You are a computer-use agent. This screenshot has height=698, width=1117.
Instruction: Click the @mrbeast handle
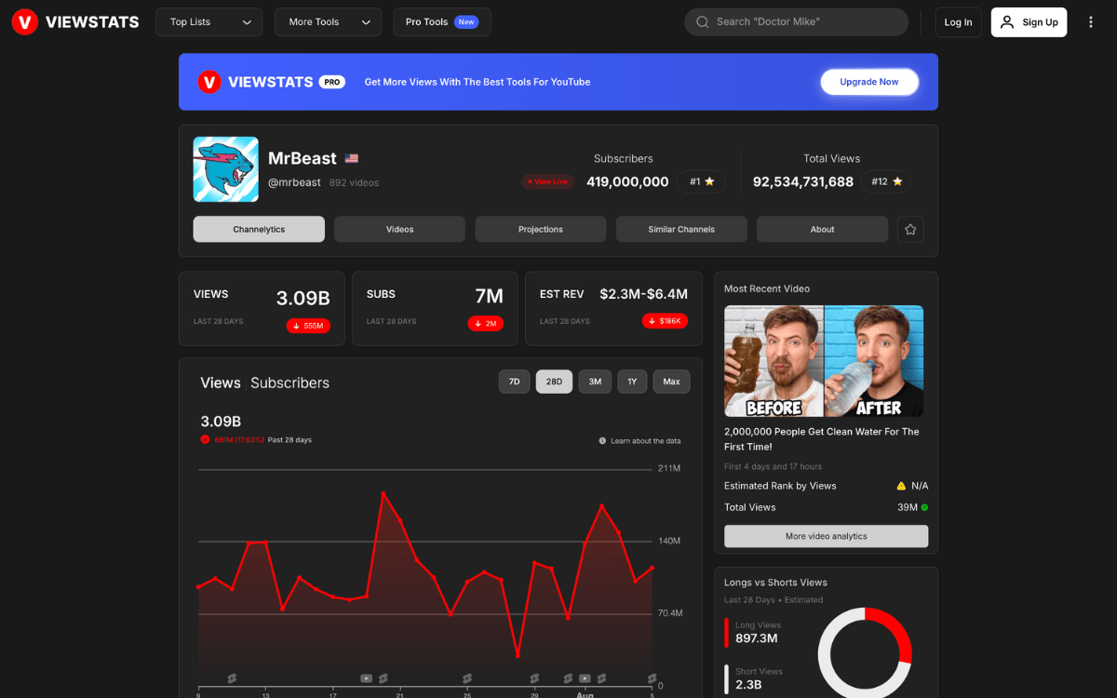294,182
